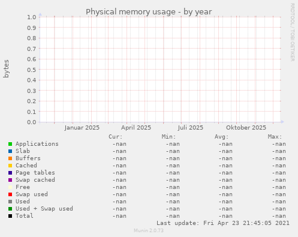Click 'Oktober 2025' x-axis label
The height and width of the screenshot is (237, 298).
pyautogui.click(x=246, y=128)
